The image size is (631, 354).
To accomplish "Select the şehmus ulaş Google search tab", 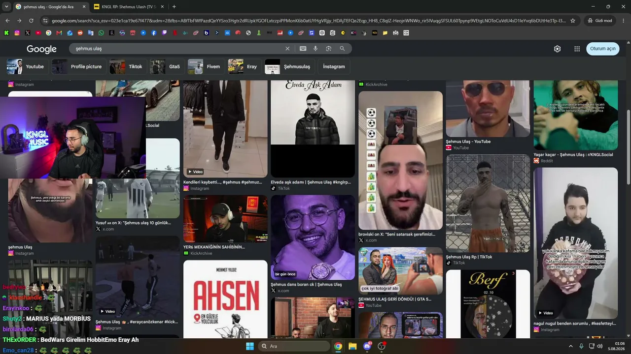I will [x=50, y=7].
